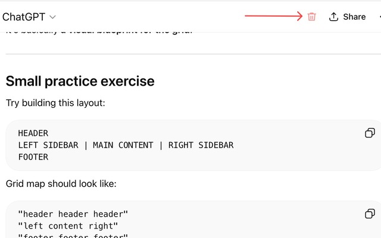The height and width of the screenshot is (238, 381).
Task: Click the Small practice exercise heading
Action: point(80,81)
